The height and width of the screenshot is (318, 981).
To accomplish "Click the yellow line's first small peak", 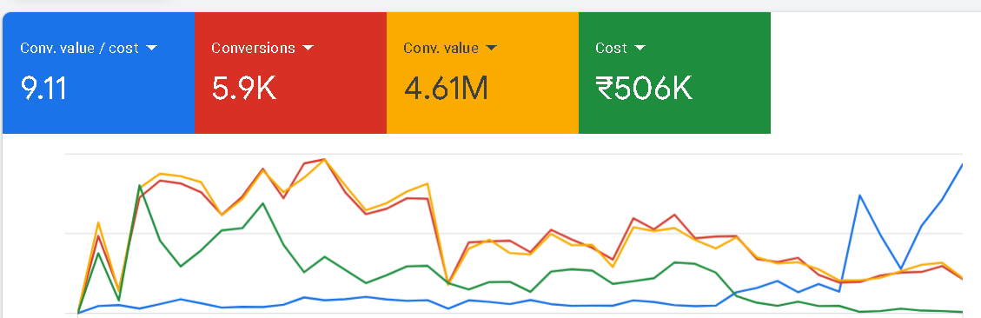I will click(x=98, y=222).
